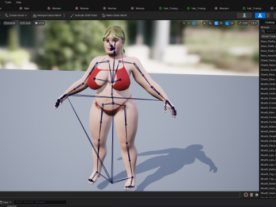Click the Reimport Base Mesh icon
The image size is (276, 207).
[x=34, y=16]
